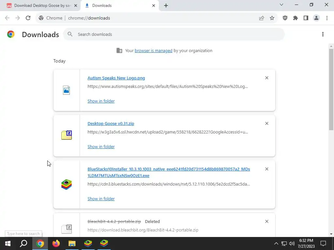
Task: Open the Autism Speaks New Logo.png file link
Action: coord(116,78)
